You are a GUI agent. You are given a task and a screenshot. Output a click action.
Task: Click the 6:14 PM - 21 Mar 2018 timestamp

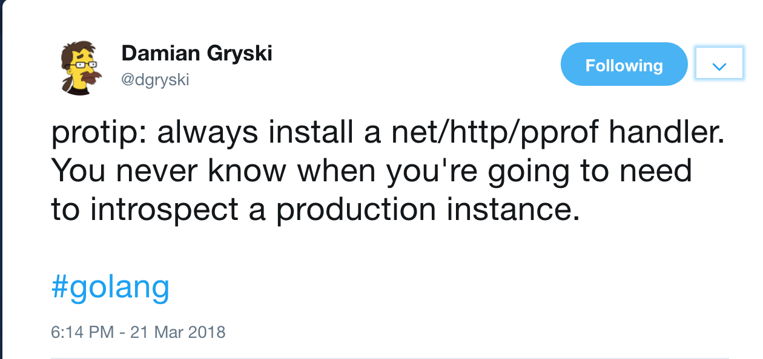(x=137, y=332)
